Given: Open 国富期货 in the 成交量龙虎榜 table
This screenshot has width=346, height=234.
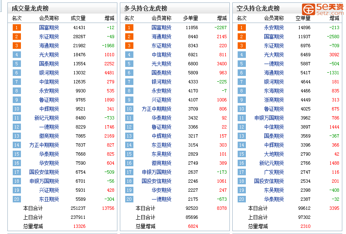Looking at the screenshot, I should point(49,28).
